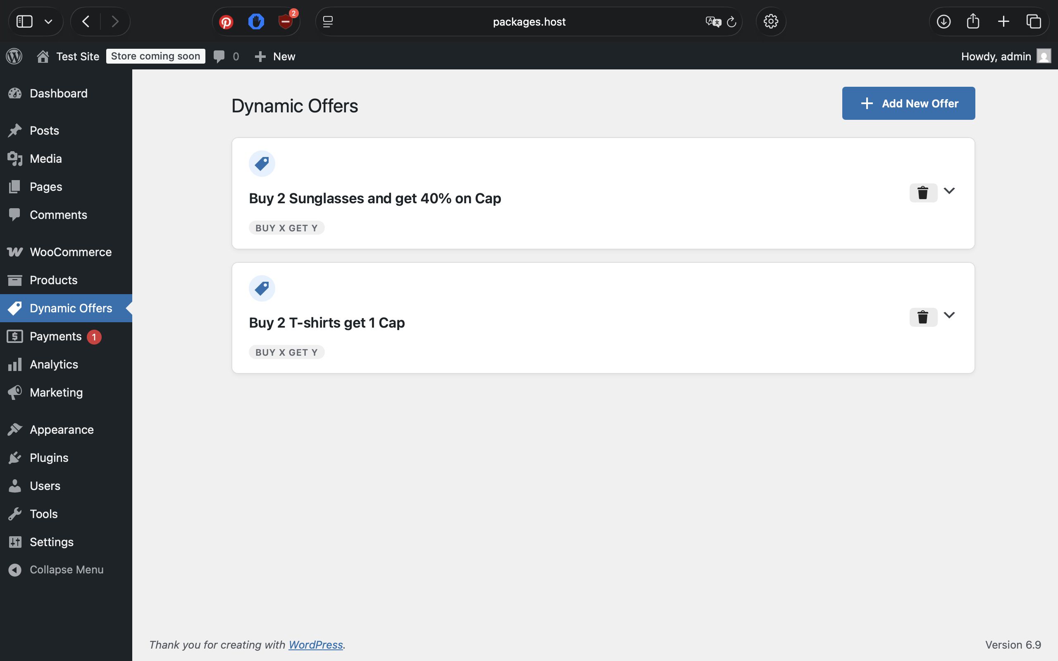Screen dimensions: 1058x661
Task: Collapse the WordPress admin menu
Action: click(67, 570)
